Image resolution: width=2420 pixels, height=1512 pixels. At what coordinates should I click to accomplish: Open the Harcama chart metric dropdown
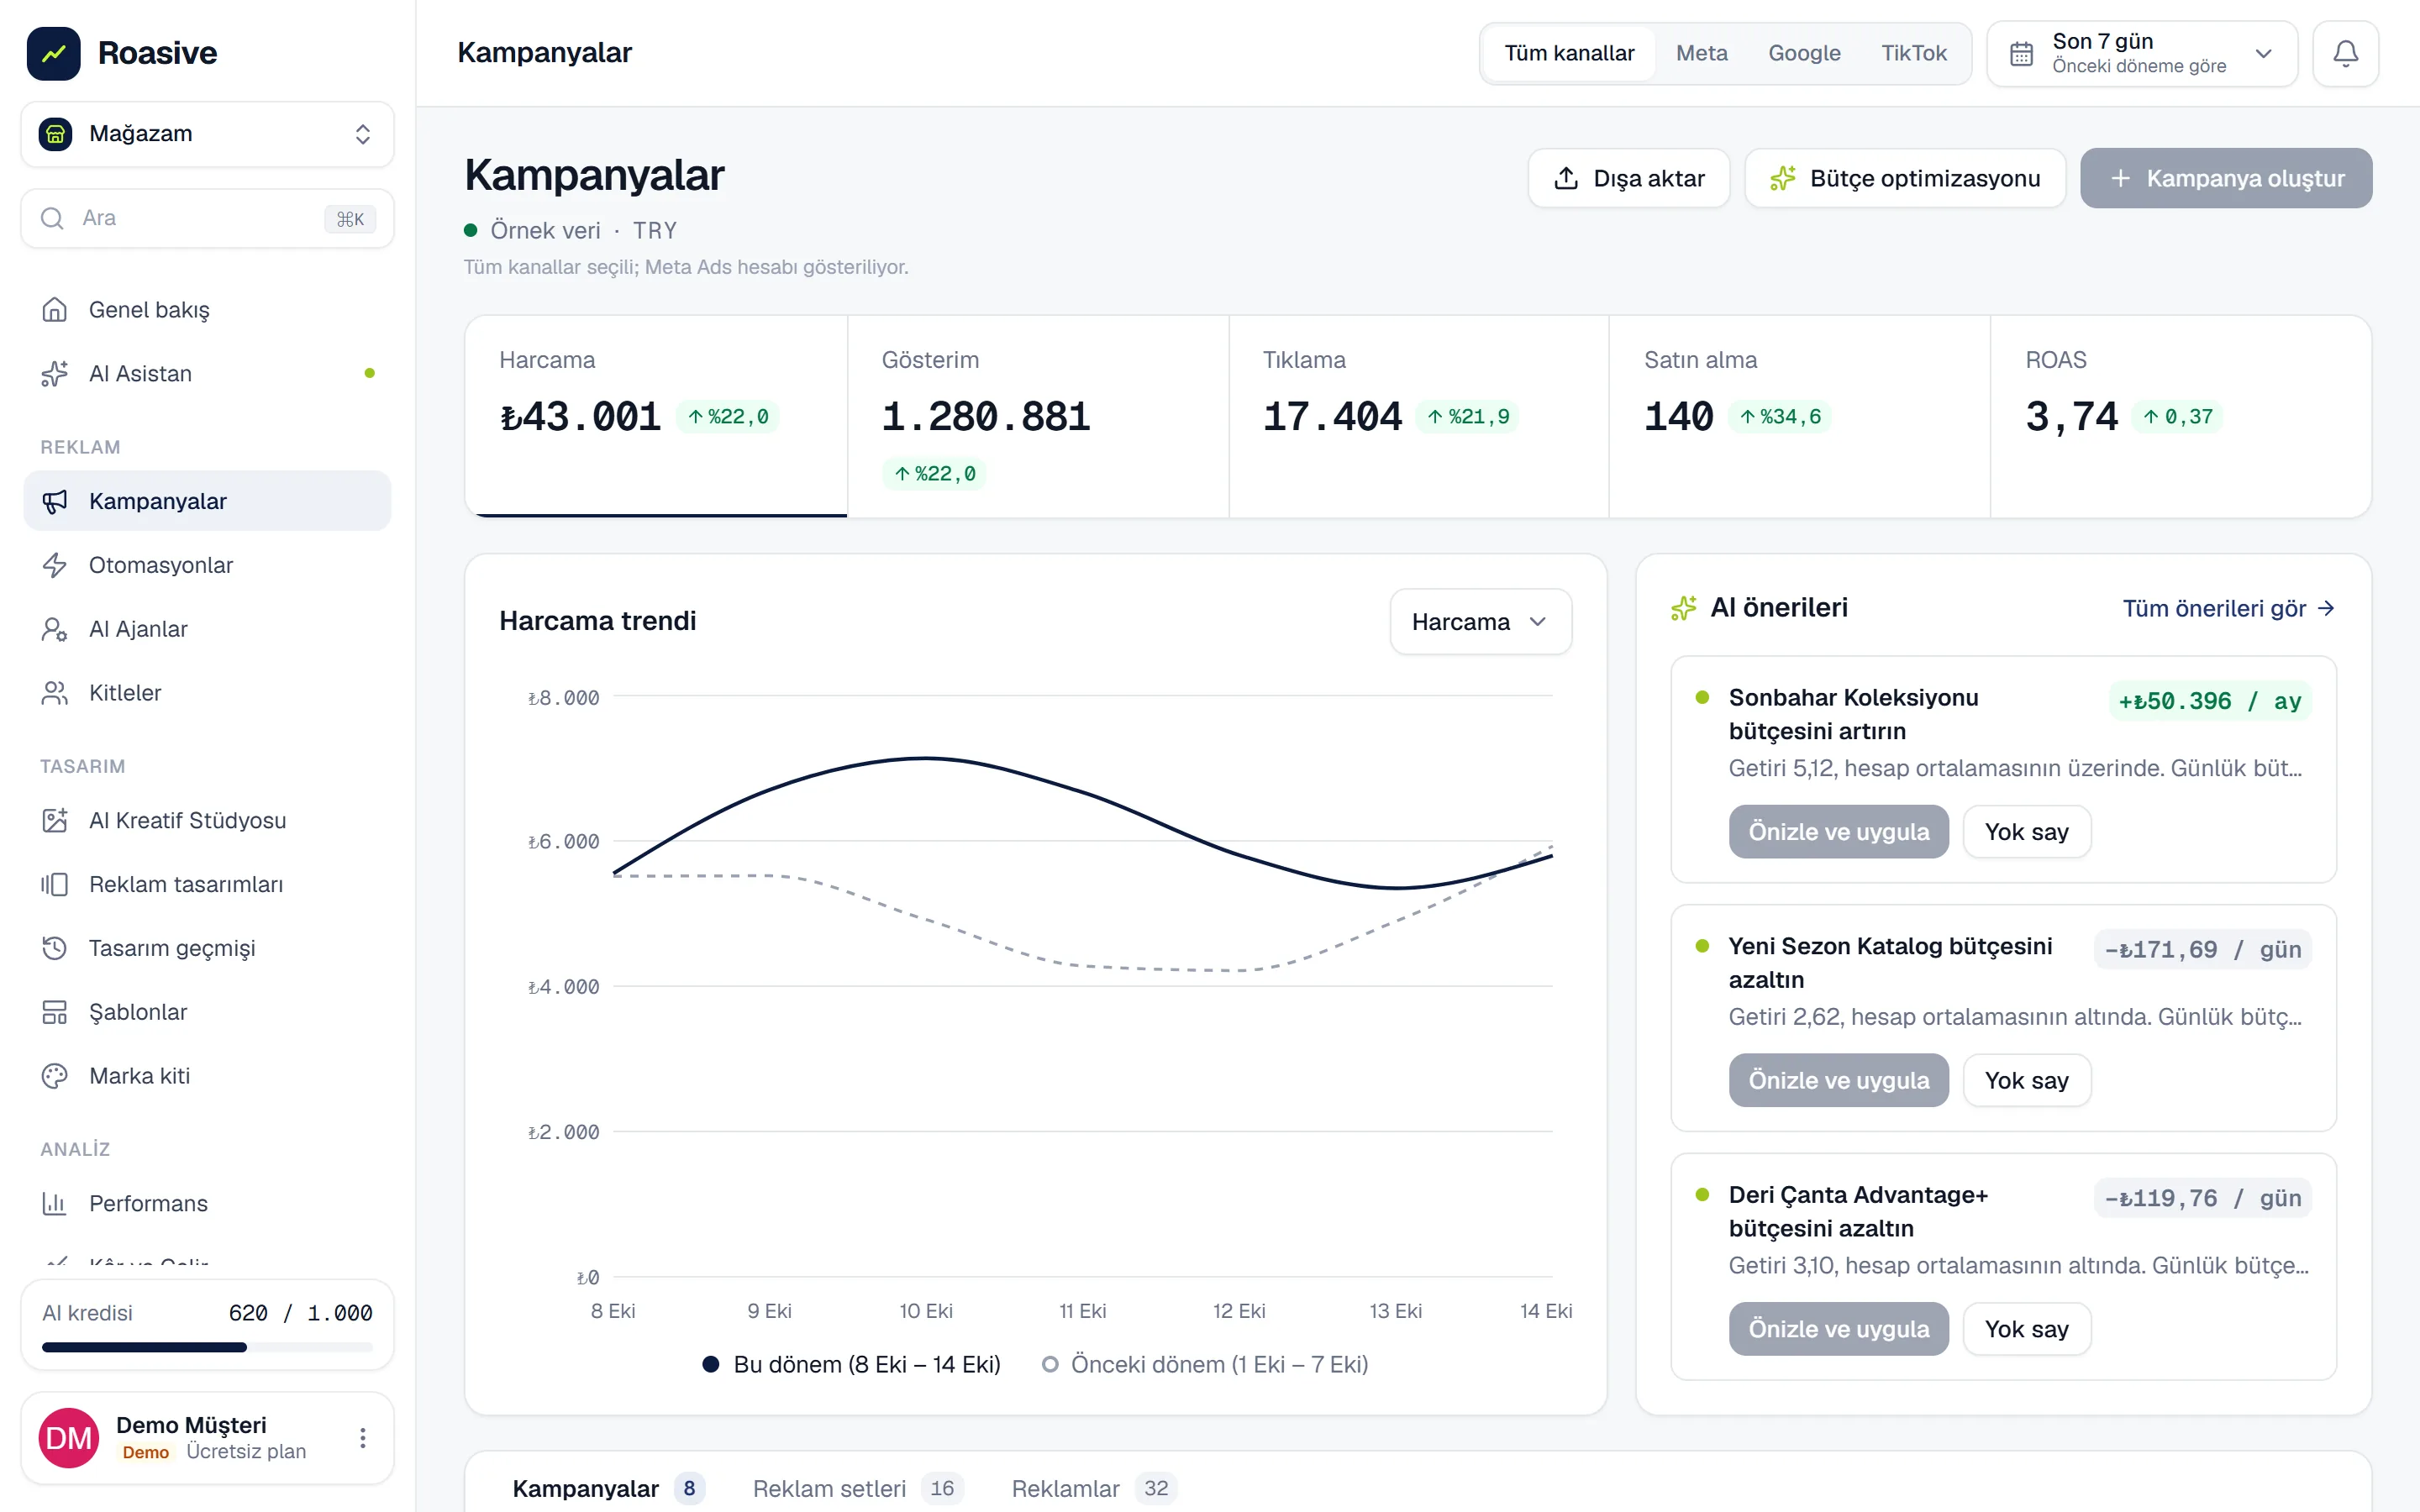[1480, 622]
